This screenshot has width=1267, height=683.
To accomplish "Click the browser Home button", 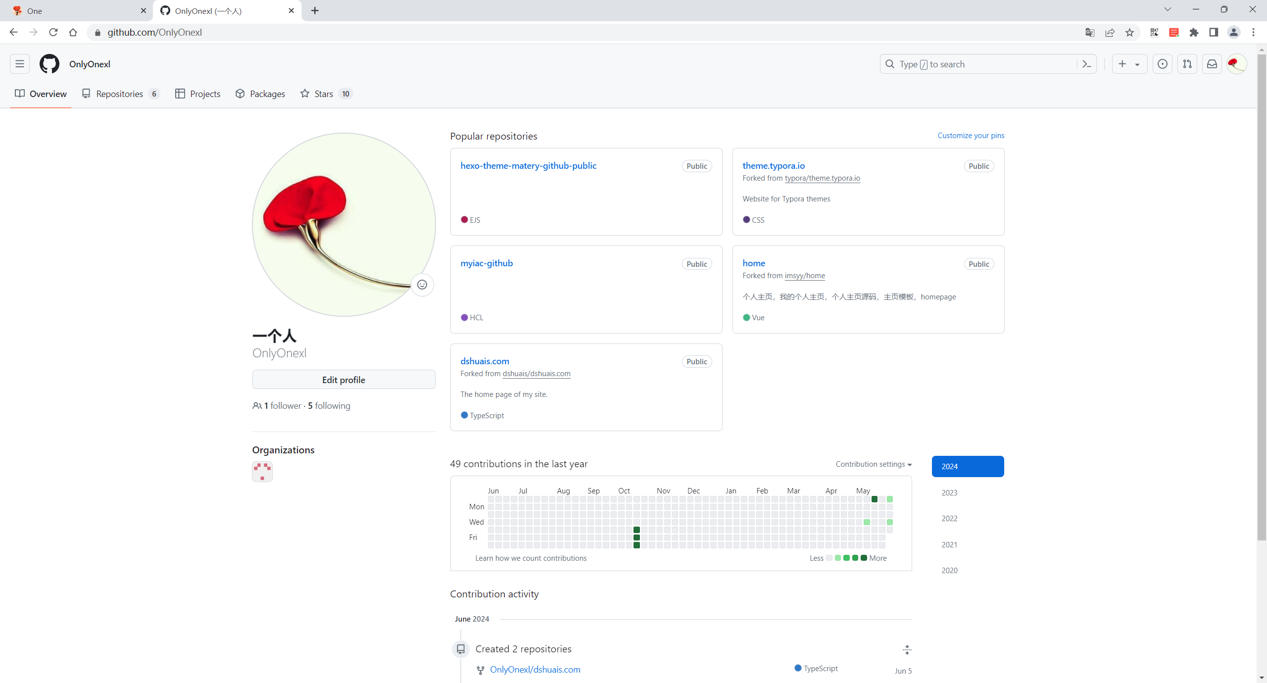I will click(73, 32).
